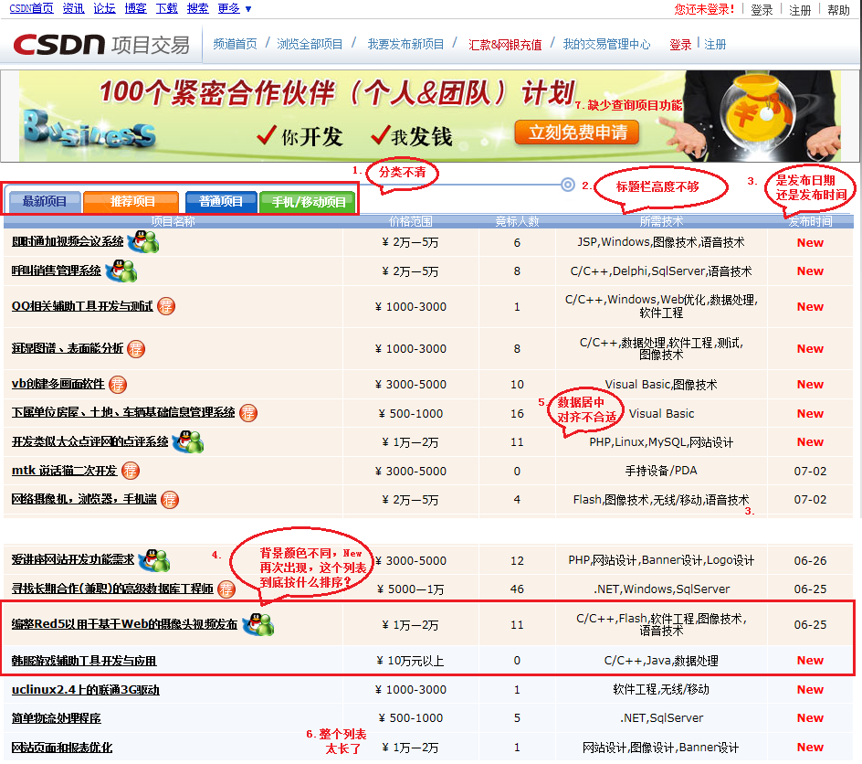Click the chat icon beside 网站开发功能需求 project
Image resolution: width=862 pixels, height=764 pixels.
click(154, 560)
